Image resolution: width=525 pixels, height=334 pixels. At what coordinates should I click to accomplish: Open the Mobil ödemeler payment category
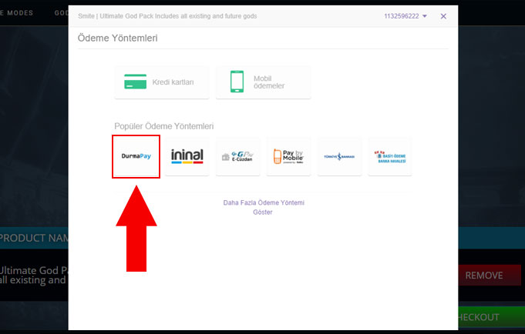263,82
